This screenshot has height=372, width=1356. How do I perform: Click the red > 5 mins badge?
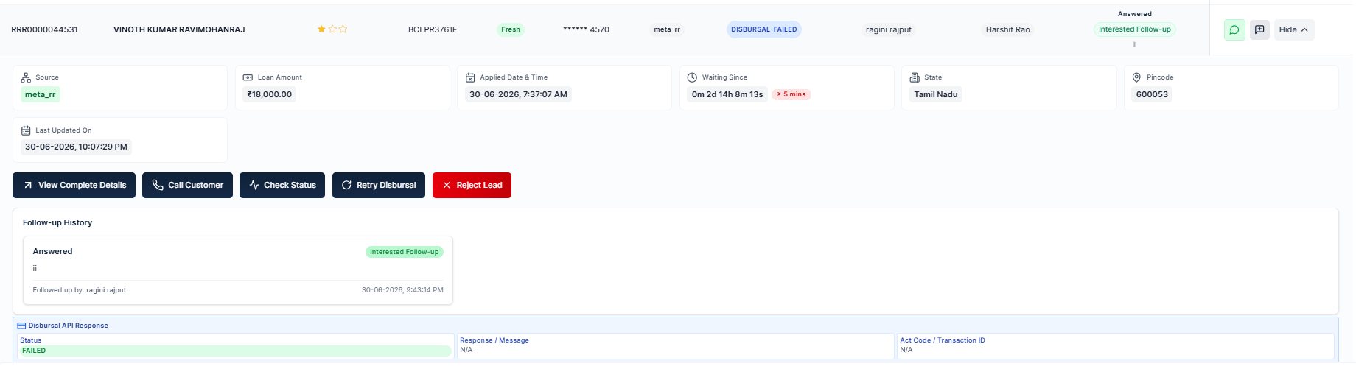791,94
